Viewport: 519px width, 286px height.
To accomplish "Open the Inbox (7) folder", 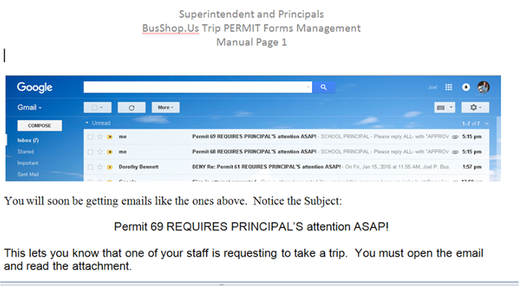I will coord(28,140).
